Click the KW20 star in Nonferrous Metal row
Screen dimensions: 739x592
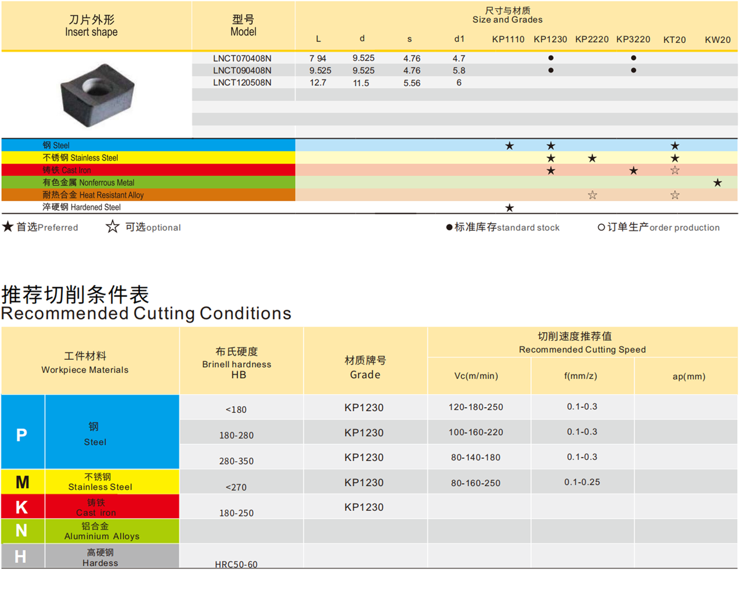point(717,183)
